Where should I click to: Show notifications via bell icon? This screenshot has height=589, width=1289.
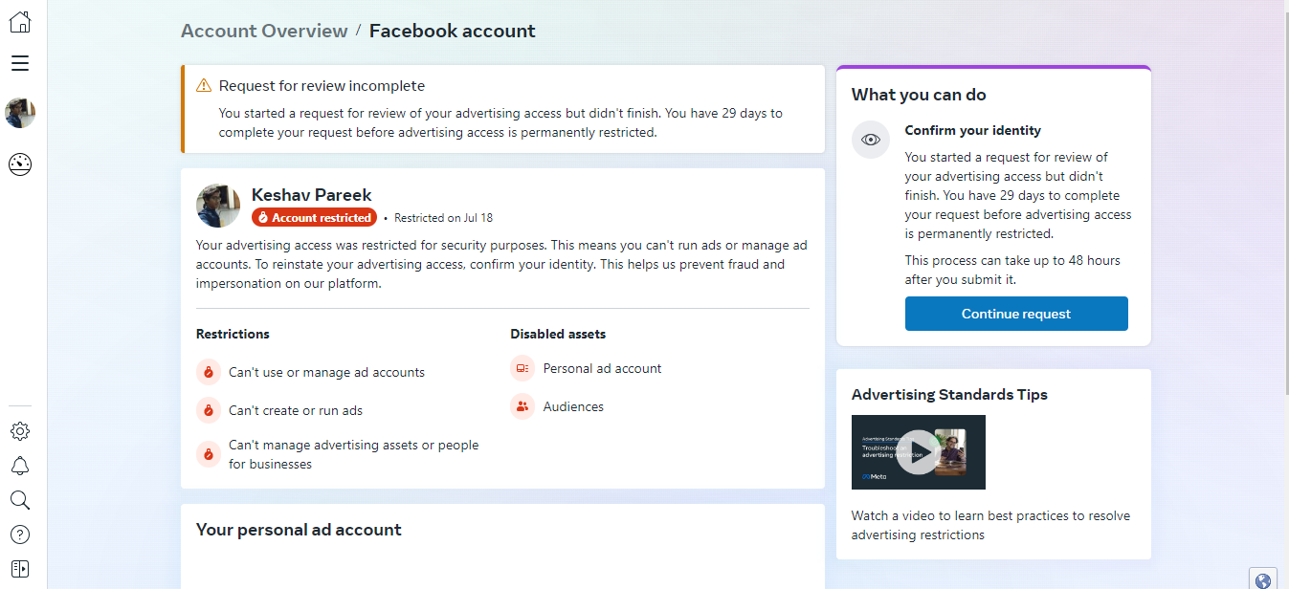(20, 466)
